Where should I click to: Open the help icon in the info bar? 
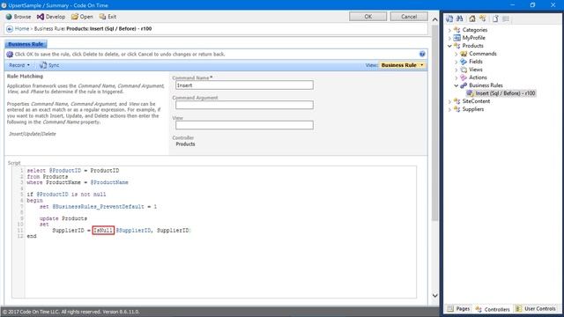click(x=422, y=54)
